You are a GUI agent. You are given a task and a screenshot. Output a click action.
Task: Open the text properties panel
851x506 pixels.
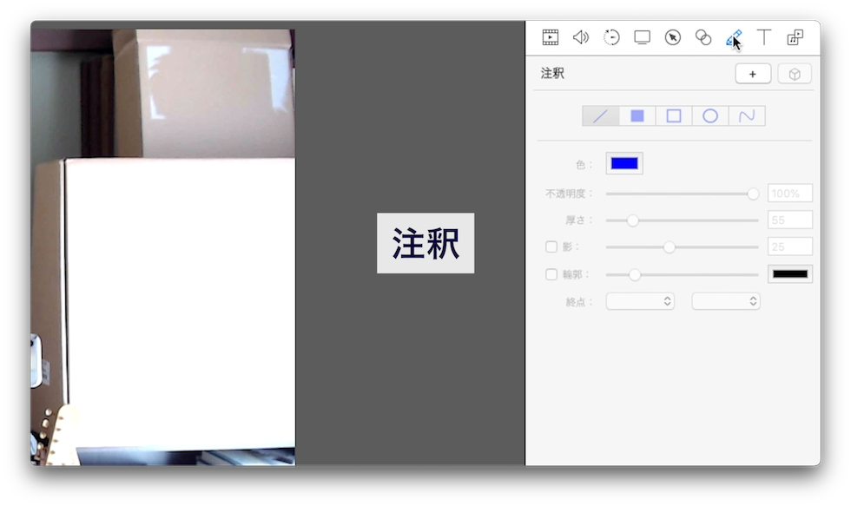pos(764,37)
